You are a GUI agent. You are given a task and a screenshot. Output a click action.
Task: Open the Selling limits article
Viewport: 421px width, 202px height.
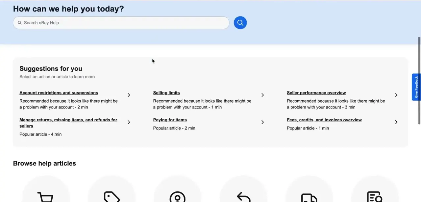tap(166, 93)
